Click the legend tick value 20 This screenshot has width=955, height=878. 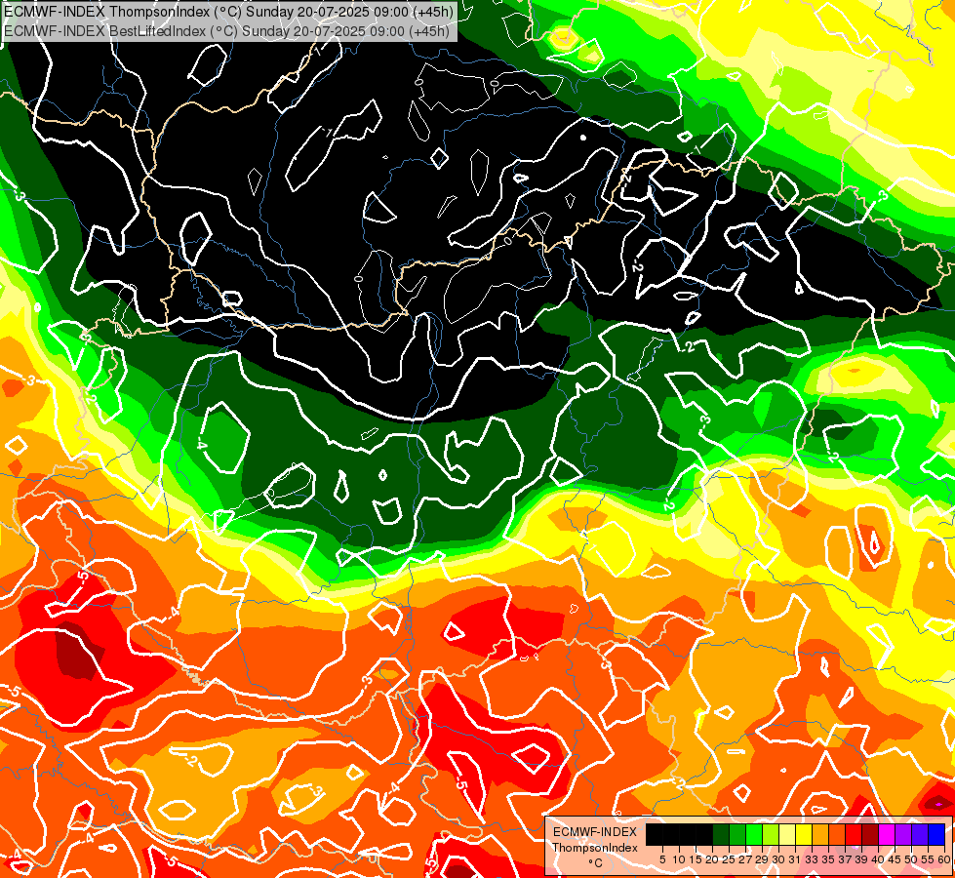712,859
